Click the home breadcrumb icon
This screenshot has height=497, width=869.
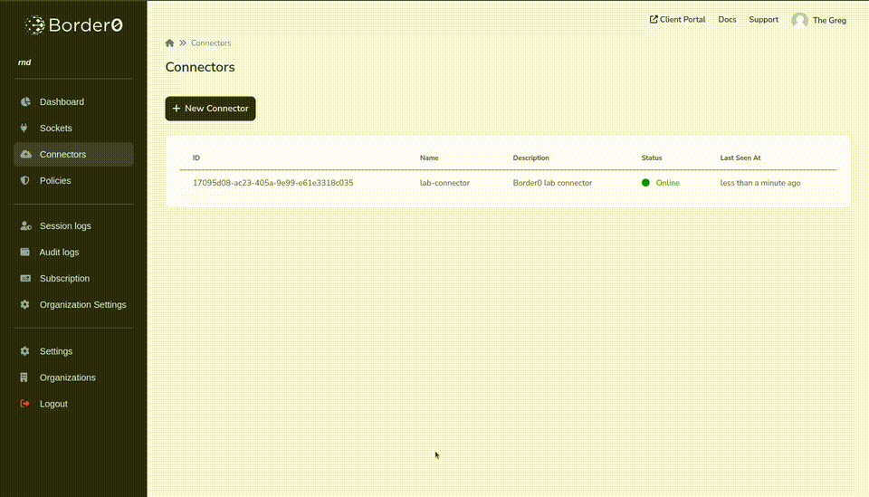click(169, 43)
